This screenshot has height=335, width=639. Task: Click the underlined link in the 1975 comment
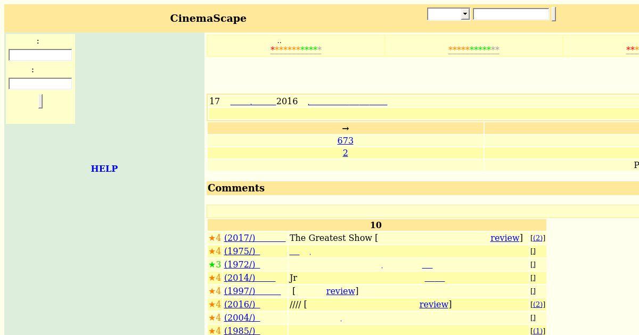tap(294, 251)
